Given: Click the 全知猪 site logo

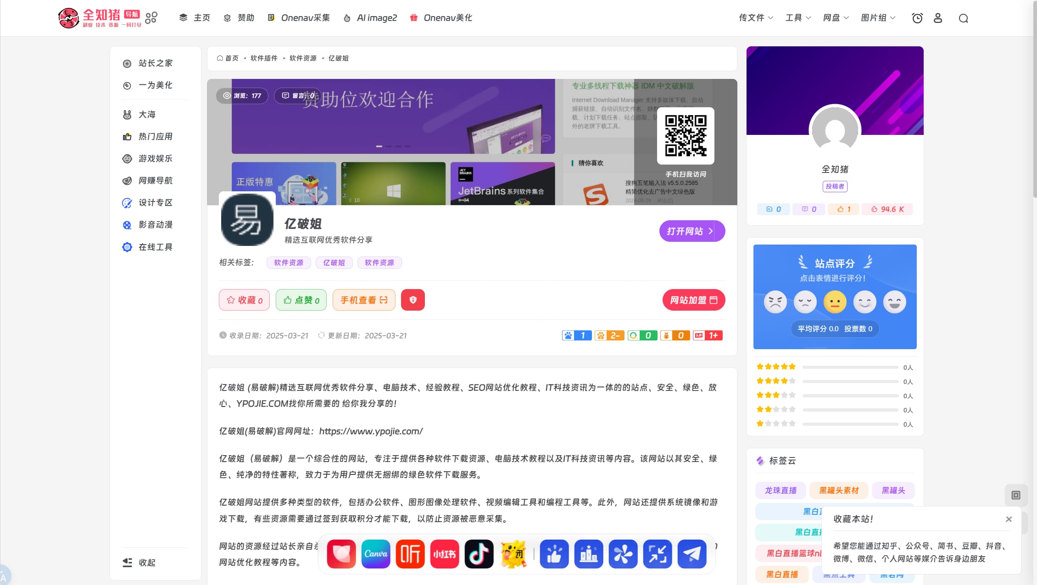Looking at the screenshot, I should tap(100, 18).
